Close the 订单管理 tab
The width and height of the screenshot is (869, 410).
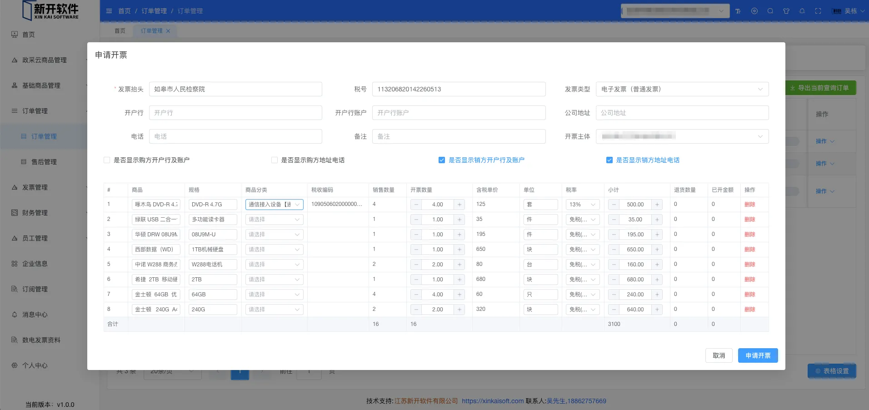[x=168, y=31]
